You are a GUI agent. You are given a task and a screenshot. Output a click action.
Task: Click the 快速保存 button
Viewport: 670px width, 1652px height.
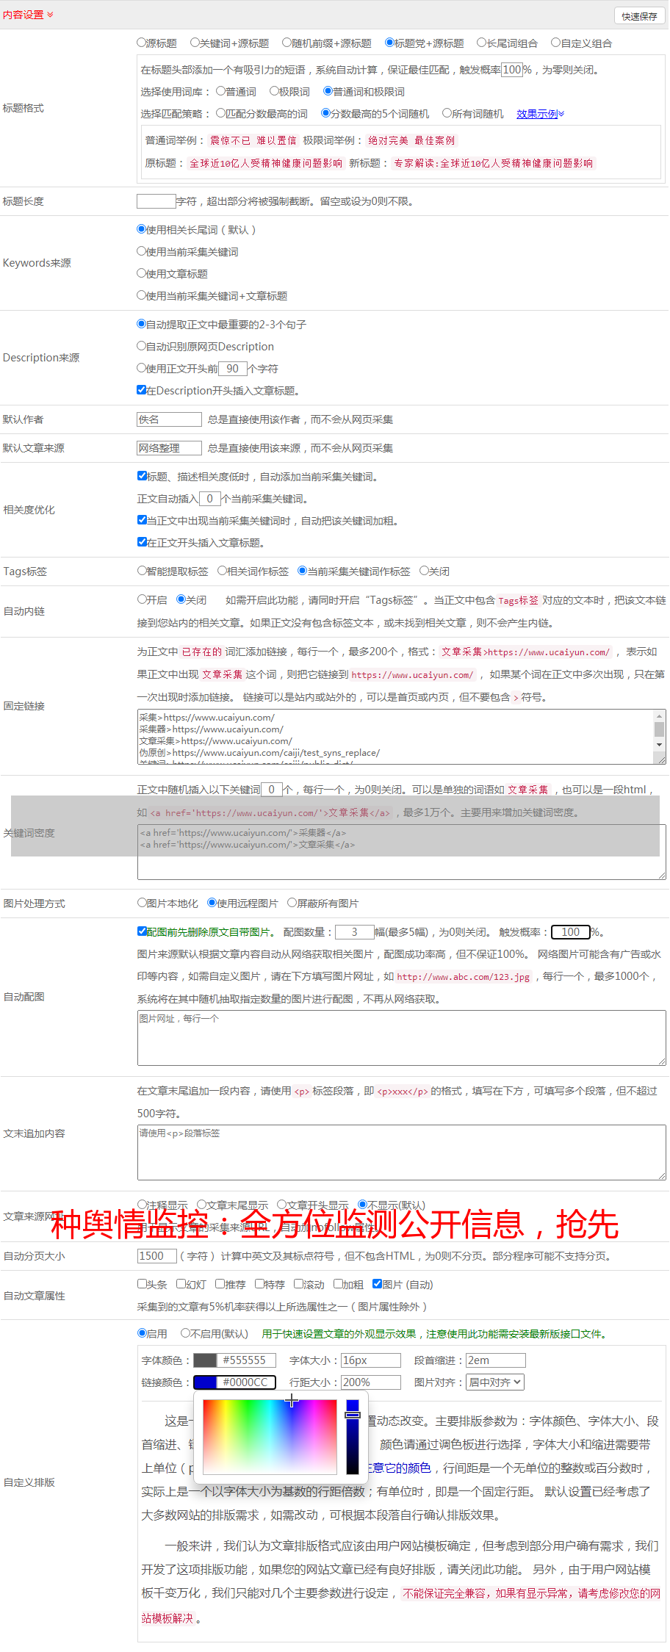point(638,16)
